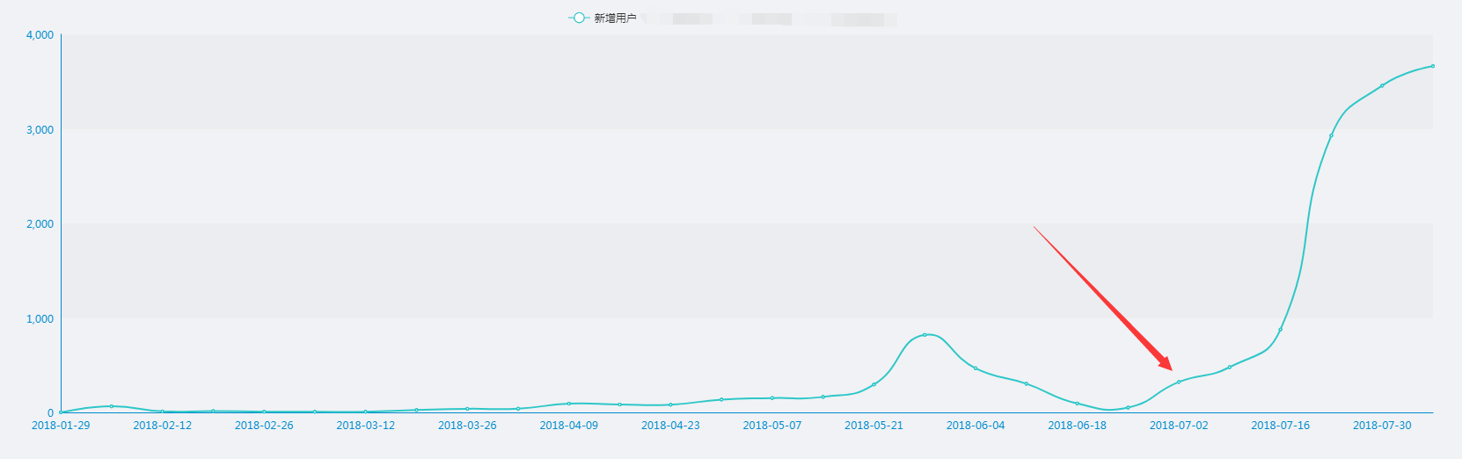This screenshot has width=1462, height=459.
Task: Toggle the 新增用户 legend series
Action: click(603, 18)
